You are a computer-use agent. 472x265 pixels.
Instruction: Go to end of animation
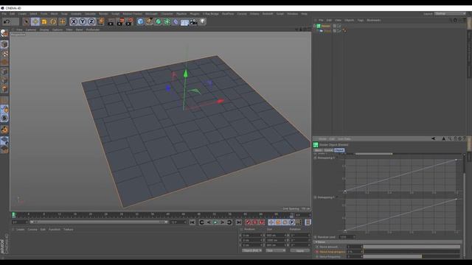(239, 222)
